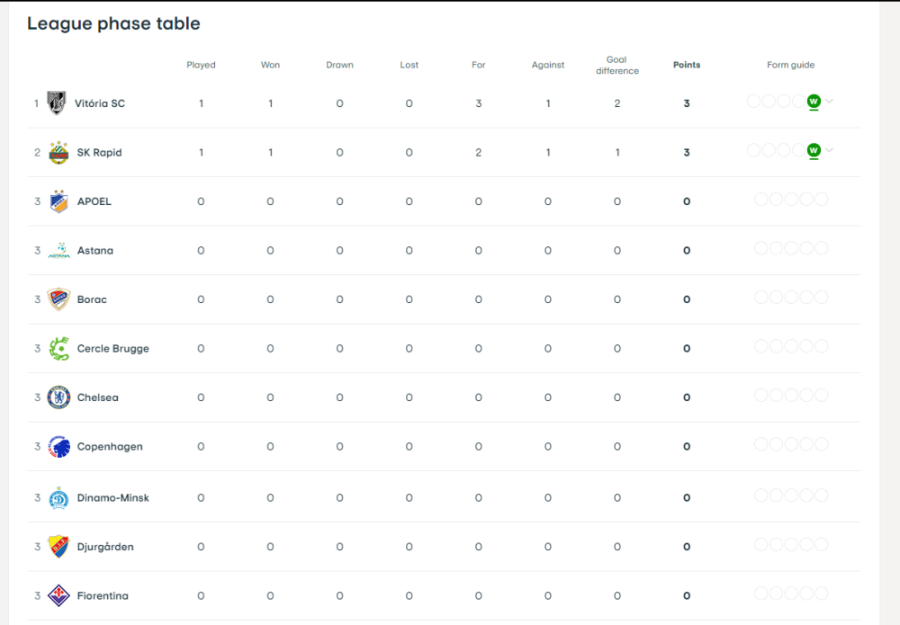Image resolution: width=900 pixels, height=625 pixels.
Task: Open the Dinamo-Minsk team link
Action: [112, 498]
